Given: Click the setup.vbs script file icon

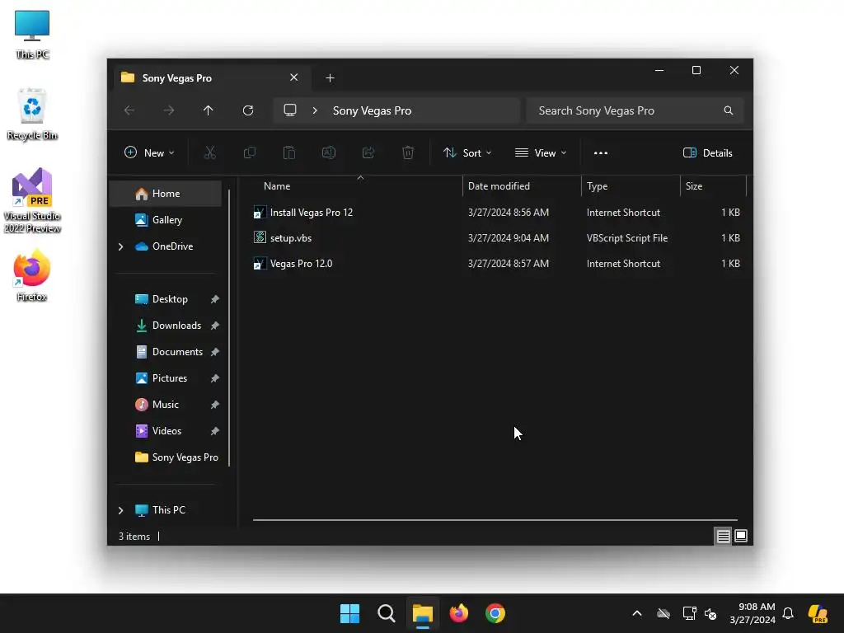Looking at the screenshot, I should pos(260,237).
